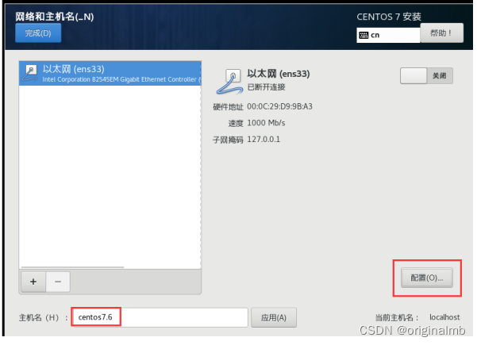Click the 已断开连接 status text
The image size is (477, 345).
point(266,87)
